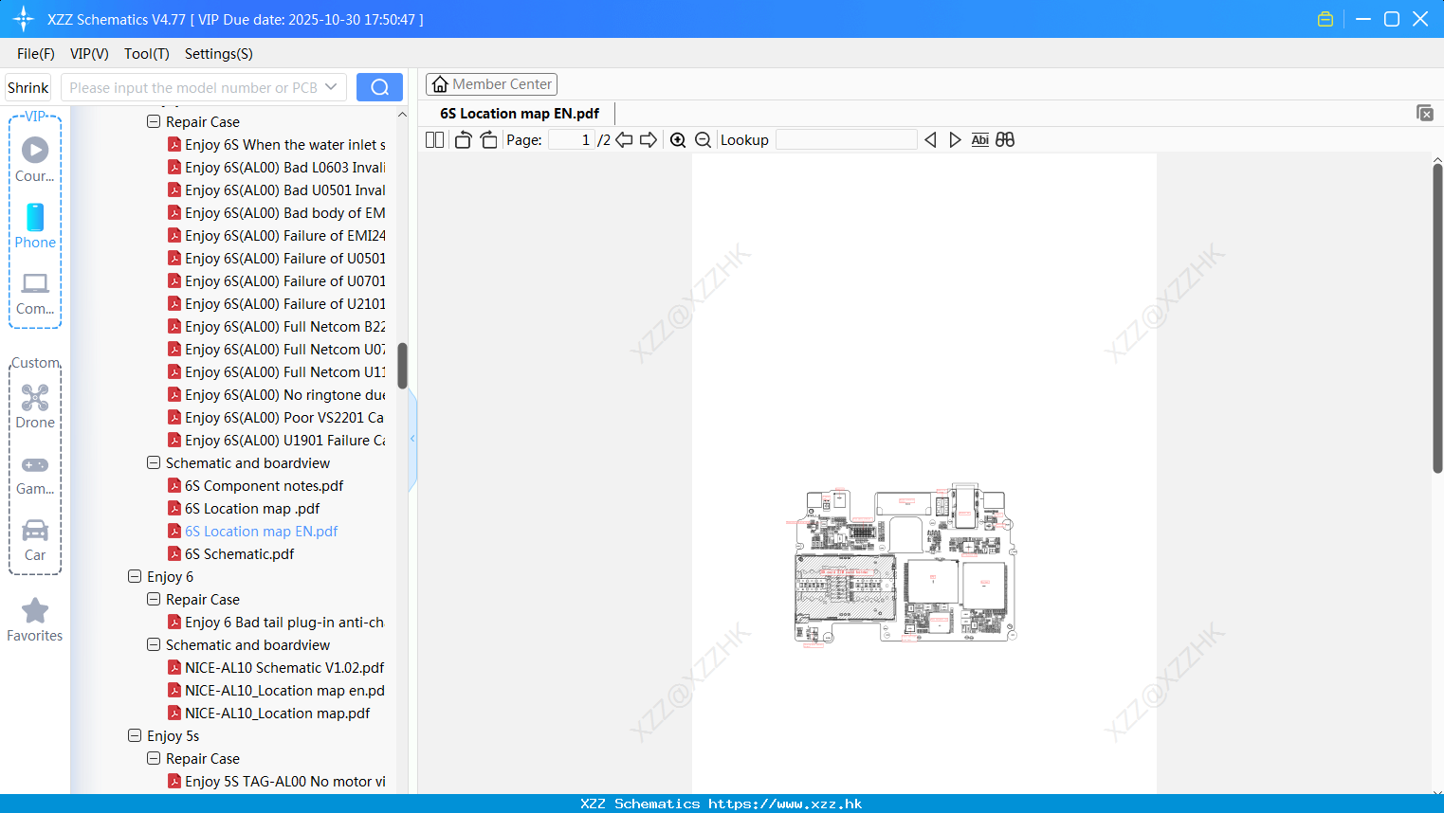Open 6S Component notes.pdf
This screenshot has width=1444, height=813.
(x=256, y=486)
